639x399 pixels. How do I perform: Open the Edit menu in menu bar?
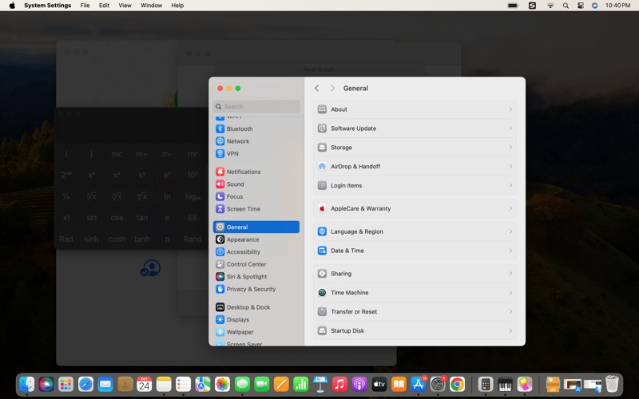(104, 6)
